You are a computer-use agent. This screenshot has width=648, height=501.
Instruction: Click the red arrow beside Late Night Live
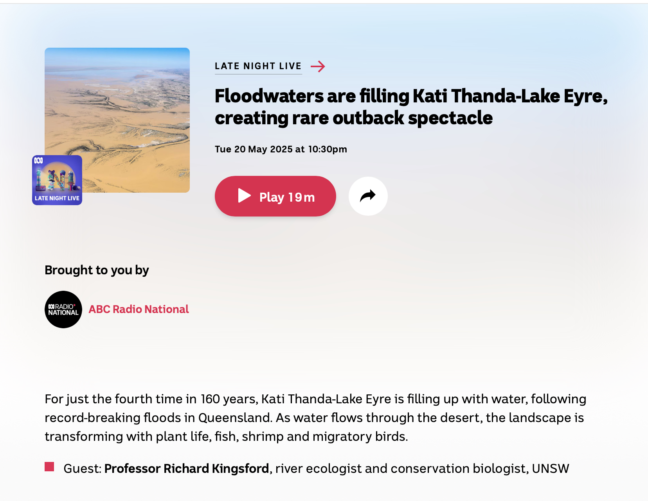click(318, 66)
